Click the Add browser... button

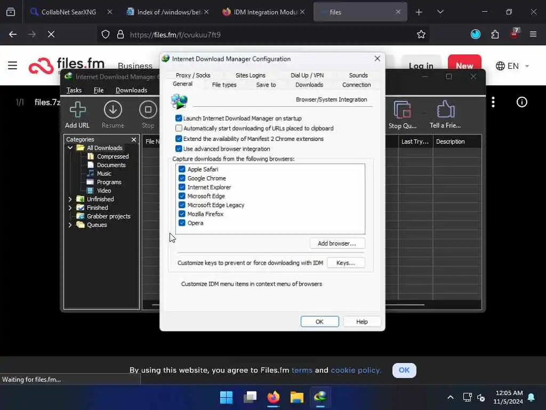coord(337,243)
